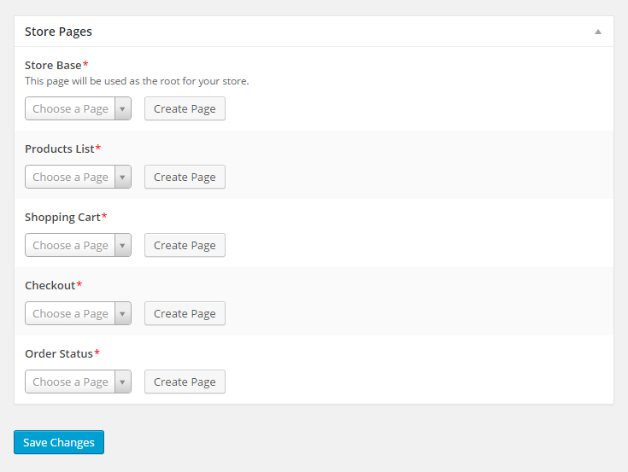This screenshot has height=472, width=628.
Task: Create a page for Products List
Action: pos(185,178)
